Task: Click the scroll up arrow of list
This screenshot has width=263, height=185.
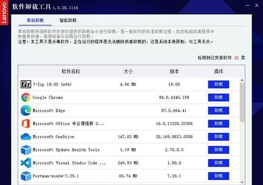Action: coord(242,80)
